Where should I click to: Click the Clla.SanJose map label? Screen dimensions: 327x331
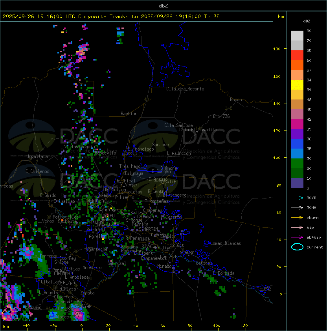click(x=178, y=125)
